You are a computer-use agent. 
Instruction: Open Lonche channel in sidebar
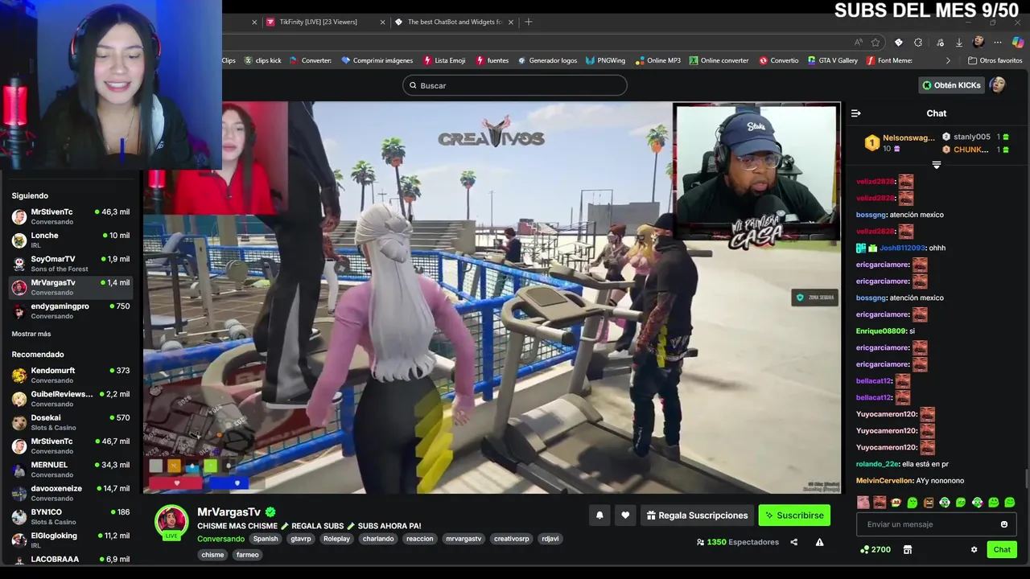pos(70,240)
